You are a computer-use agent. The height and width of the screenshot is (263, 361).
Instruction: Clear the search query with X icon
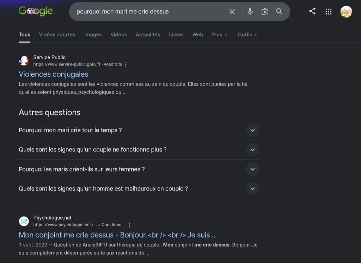click(x=232, y=12)
